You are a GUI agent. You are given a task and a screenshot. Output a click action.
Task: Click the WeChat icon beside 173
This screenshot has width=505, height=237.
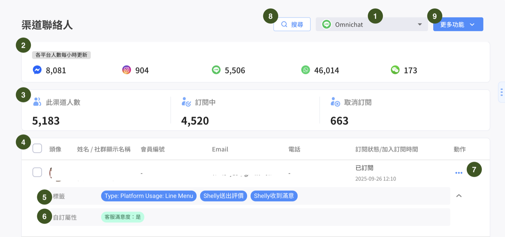tap(395, 70)
